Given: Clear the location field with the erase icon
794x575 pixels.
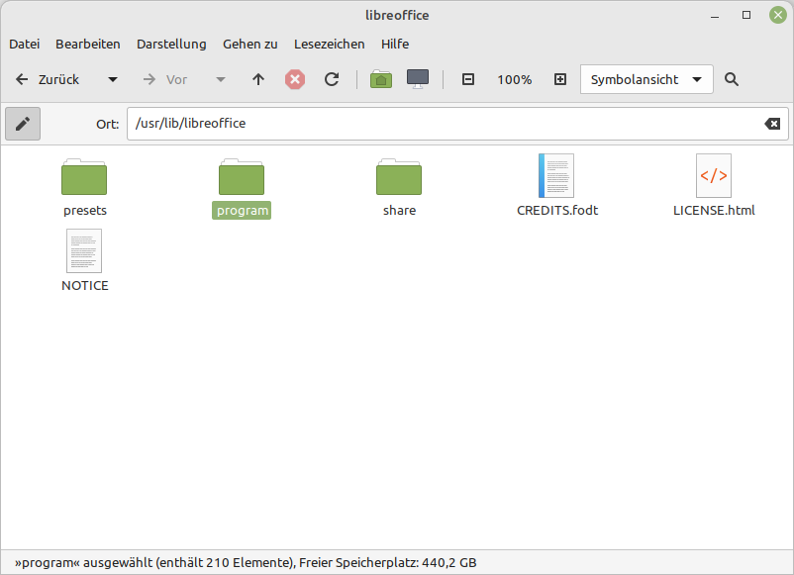Looking at the screenshot, I should pos(772,124).
